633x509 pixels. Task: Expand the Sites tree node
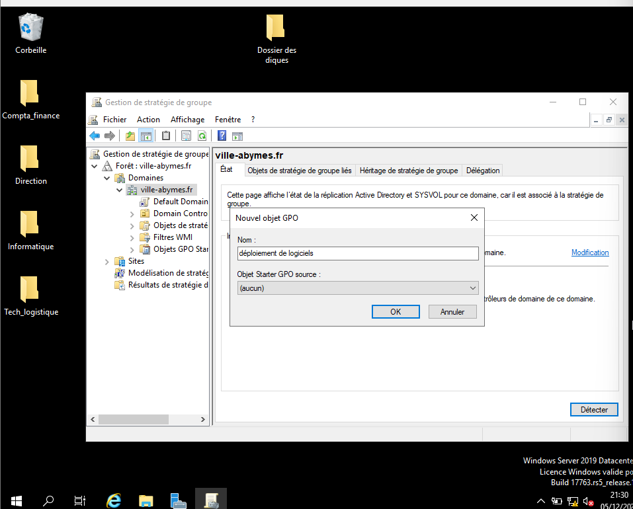tap(107, 262)
